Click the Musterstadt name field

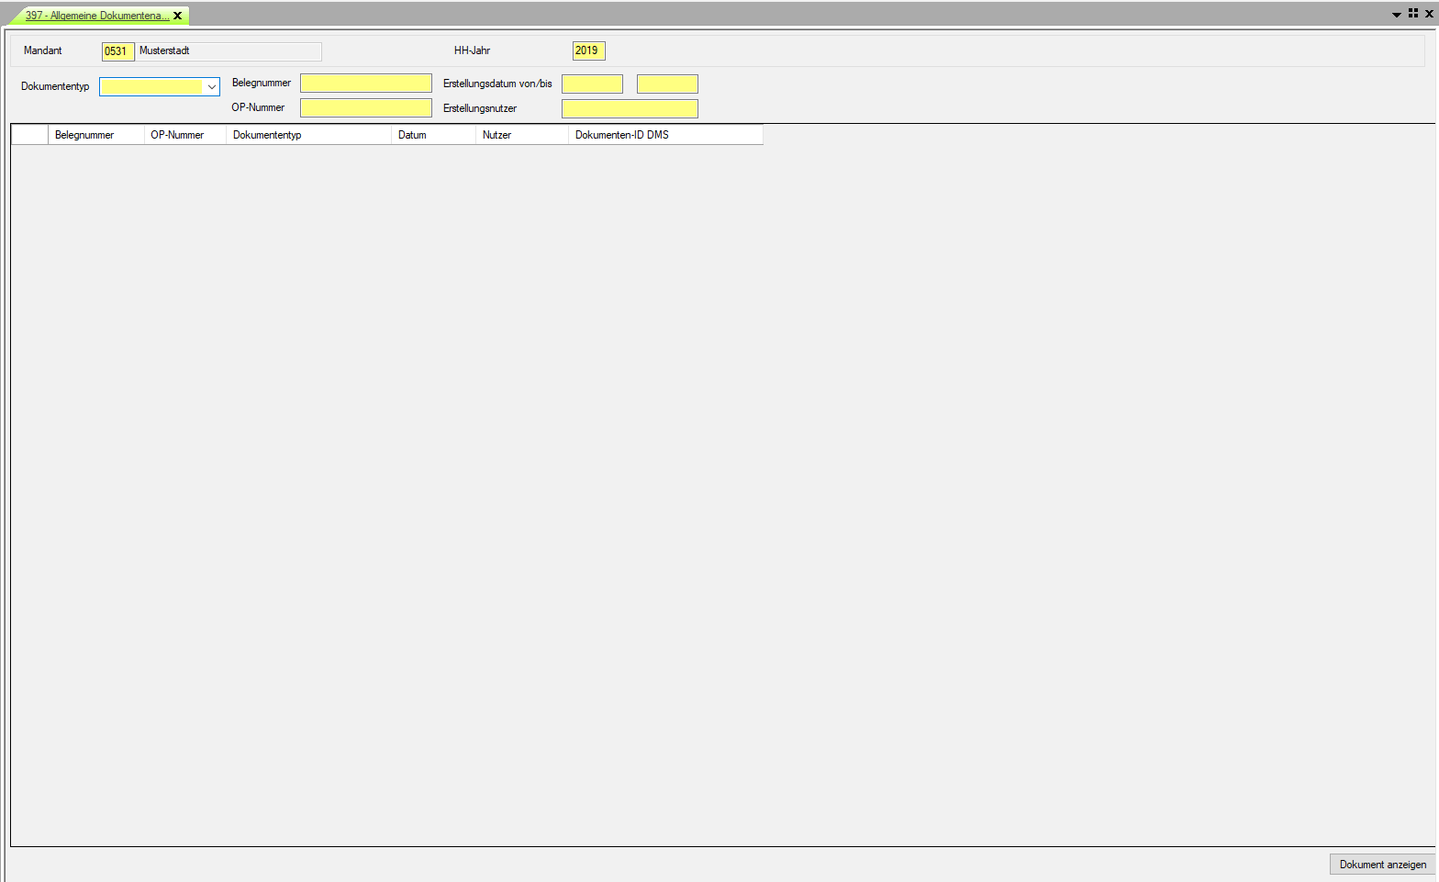coord(229,51)
